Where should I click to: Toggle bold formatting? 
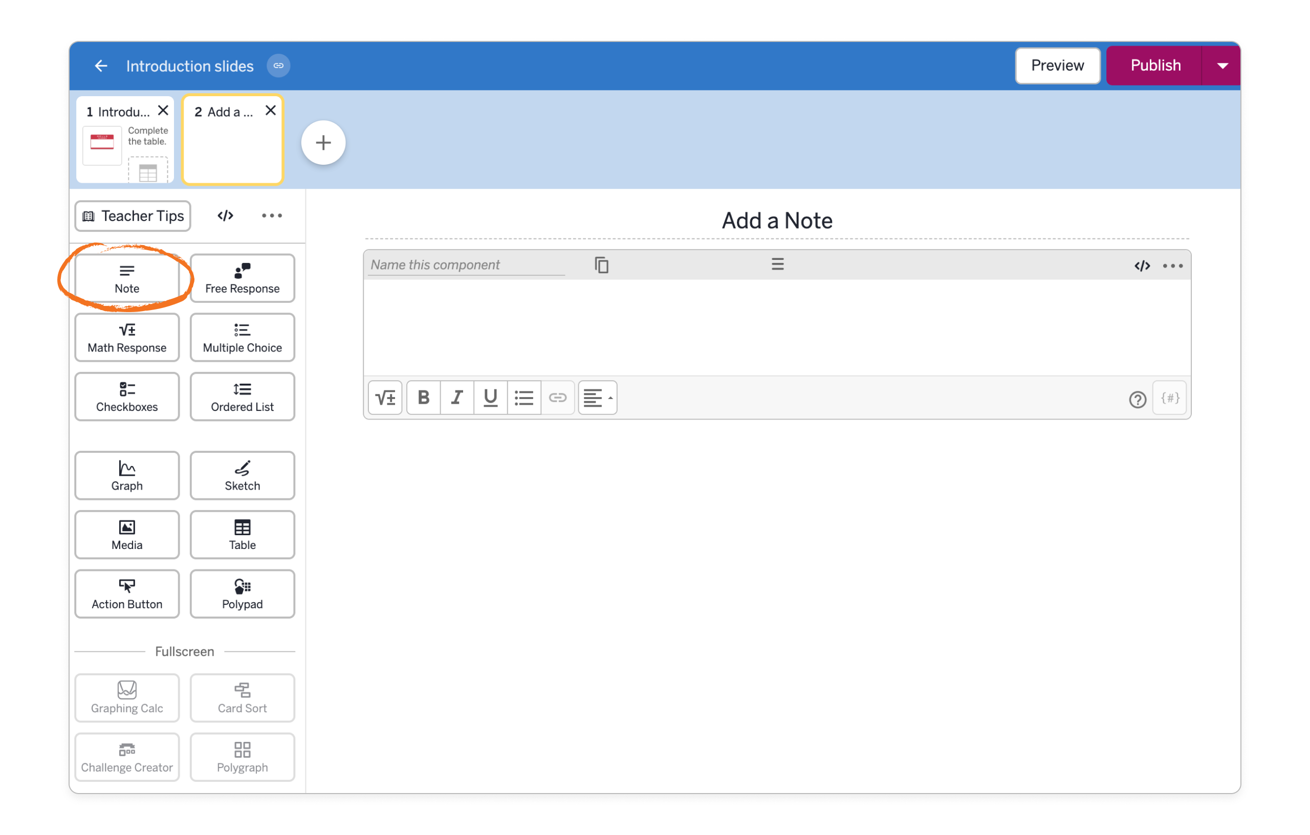pos(423,398)
